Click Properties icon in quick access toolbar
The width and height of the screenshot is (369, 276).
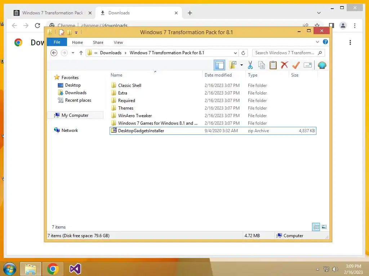[x=61, y=32]
